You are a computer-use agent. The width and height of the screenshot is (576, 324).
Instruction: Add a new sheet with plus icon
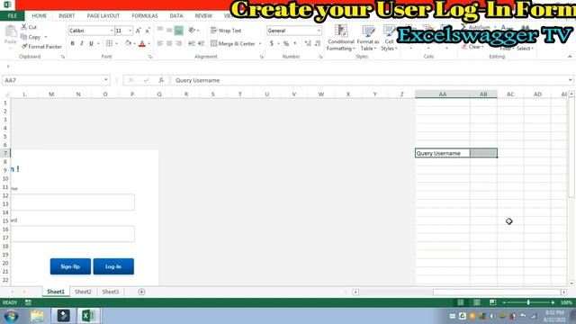tap(141, 292)
